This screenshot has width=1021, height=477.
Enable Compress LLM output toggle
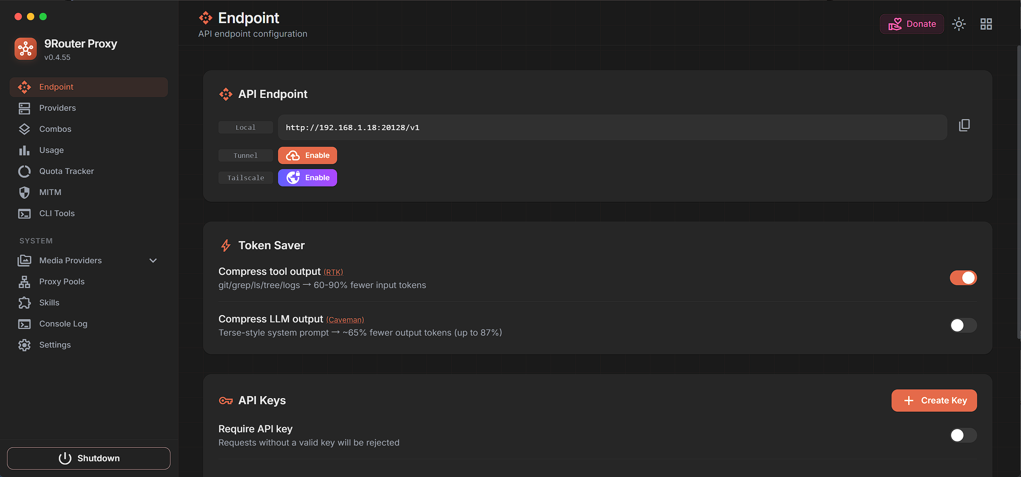click(x=963, y=325)
